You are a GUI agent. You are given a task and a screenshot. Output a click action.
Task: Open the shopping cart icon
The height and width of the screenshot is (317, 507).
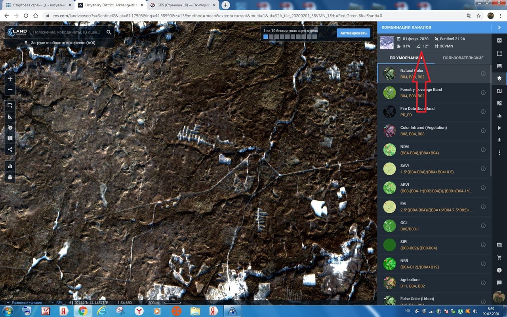tap(499, 258)
